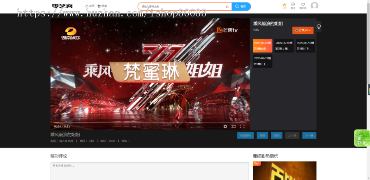Select episode dated 2020-06-19 第2期
This screenshot has height=180, width=370.
[284, 46]
